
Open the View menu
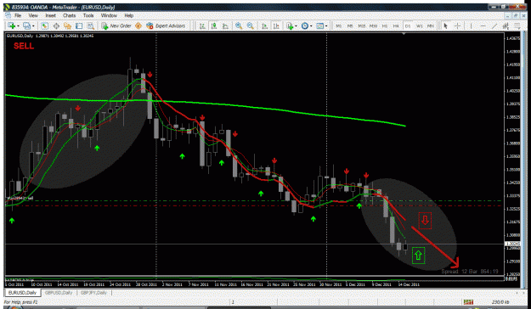coord(33,15)
